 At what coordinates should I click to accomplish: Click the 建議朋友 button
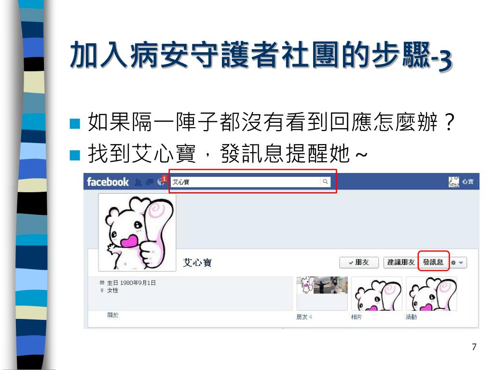(x=401, y=263)
